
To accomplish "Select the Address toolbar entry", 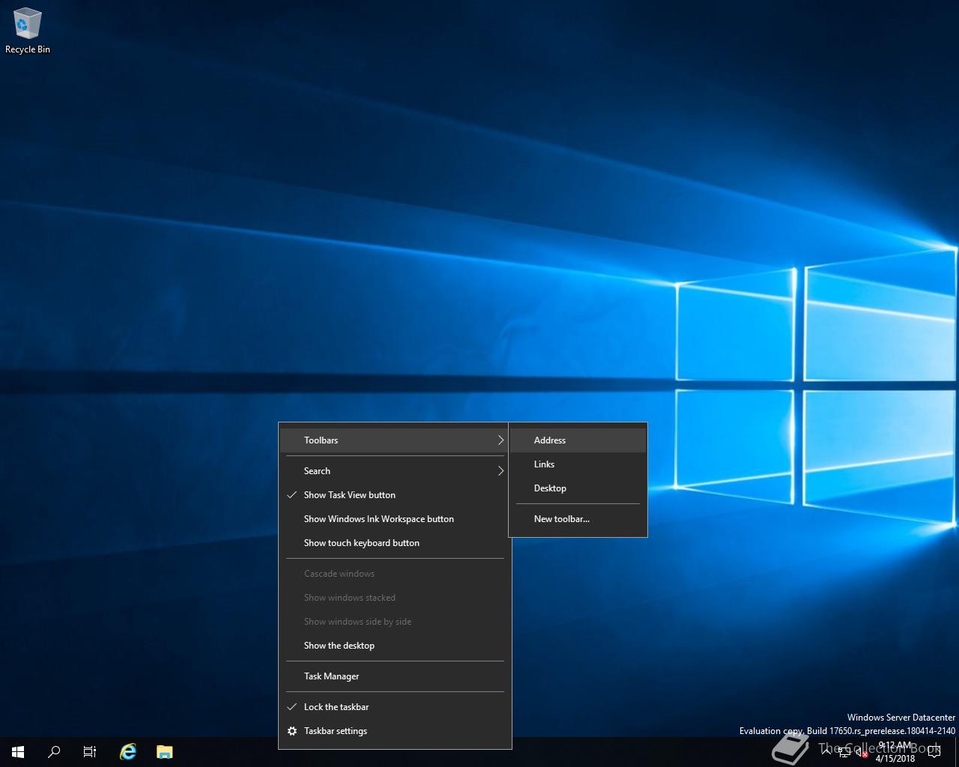I will (x=578, y=440).
